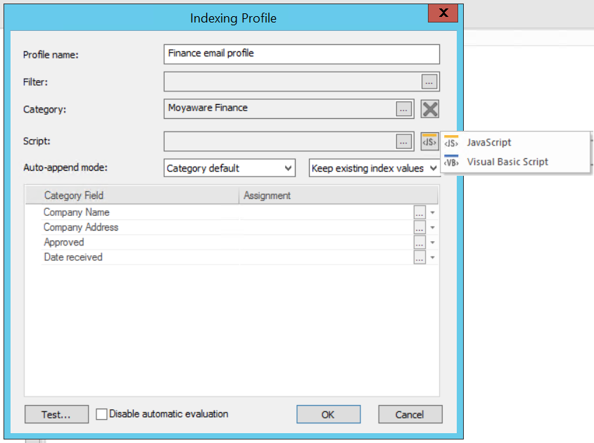This screenshot has height=443, width=594.
Task: Select the Visual Basic Script icon in menu
Action: pos(450,162)
